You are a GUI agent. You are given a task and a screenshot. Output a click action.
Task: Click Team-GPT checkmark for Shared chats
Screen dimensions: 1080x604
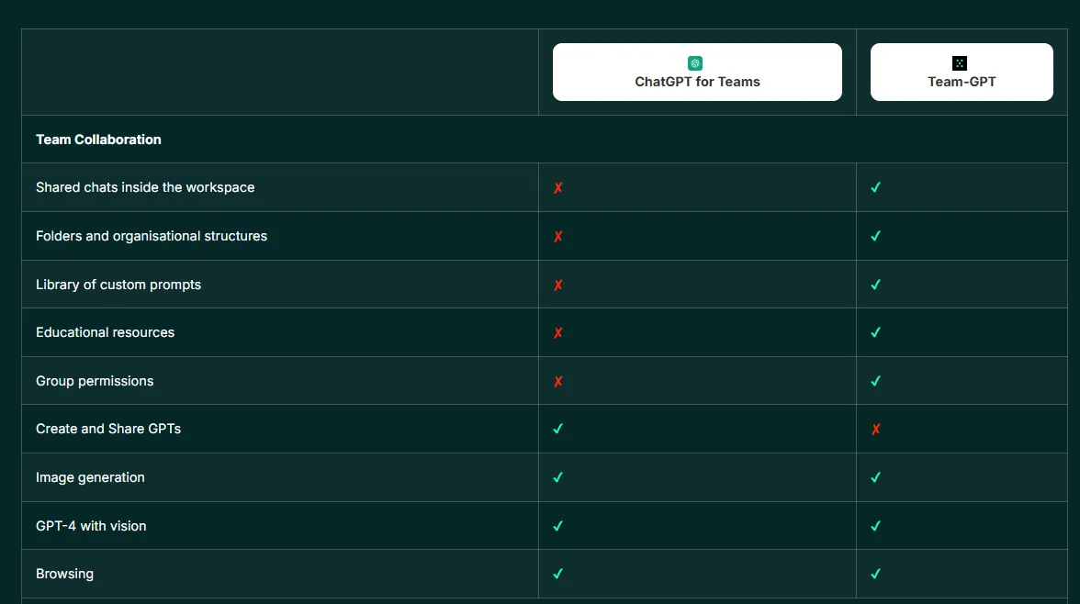click(x=875, y=187)
